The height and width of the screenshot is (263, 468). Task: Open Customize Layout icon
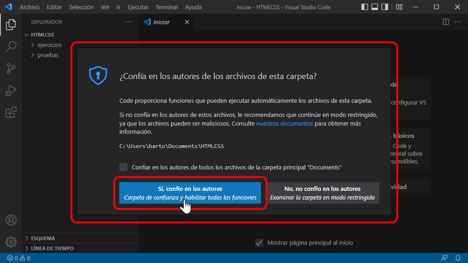(399, 7)
